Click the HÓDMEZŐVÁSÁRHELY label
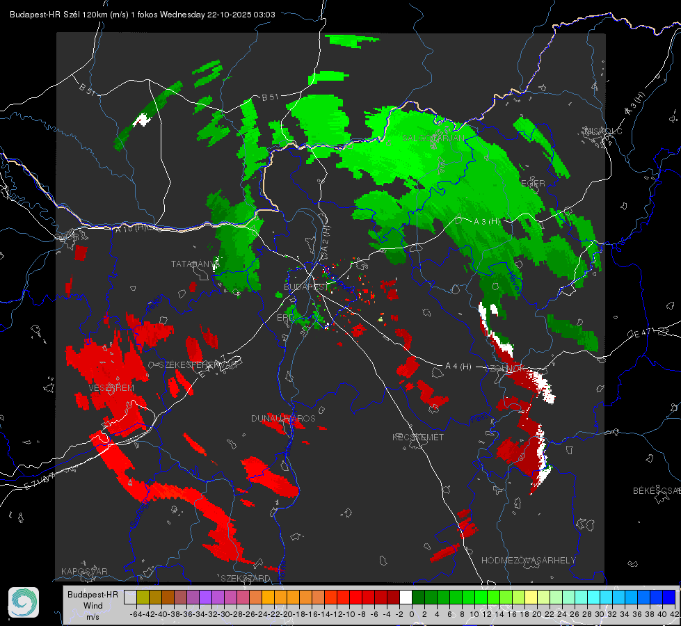Image resolution: width=681 pixels, height=626 pixels. pyautogui.click(x=528, y=561)
